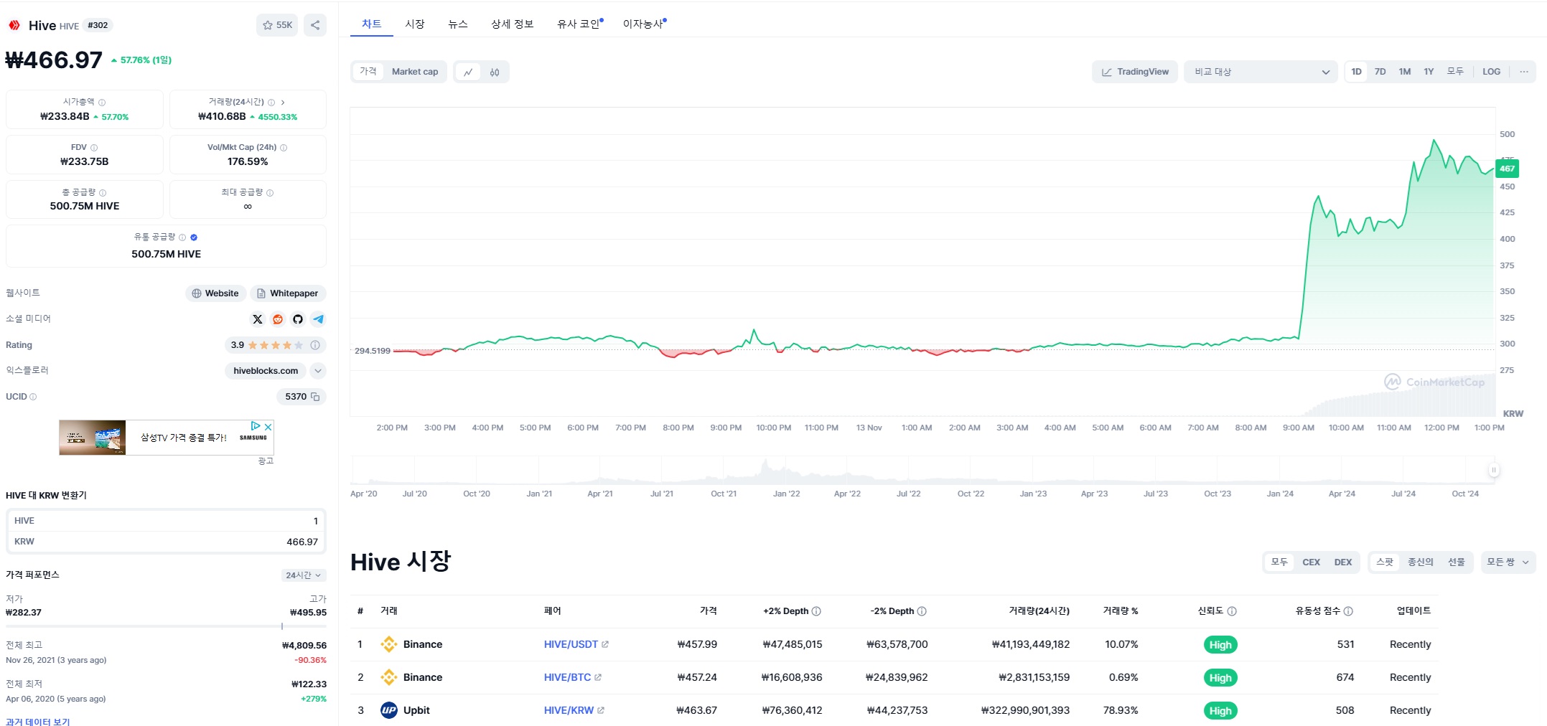Open hiveblocks.com explorer link
This screenshot has width=1547, height=726.
pyautogui.click(x=266, y=371)
